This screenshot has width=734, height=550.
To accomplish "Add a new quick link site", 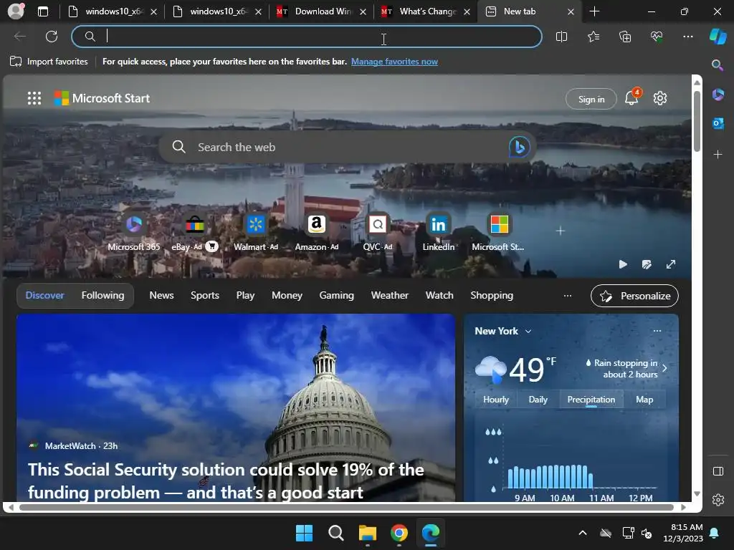I will [x=561, y=231].
